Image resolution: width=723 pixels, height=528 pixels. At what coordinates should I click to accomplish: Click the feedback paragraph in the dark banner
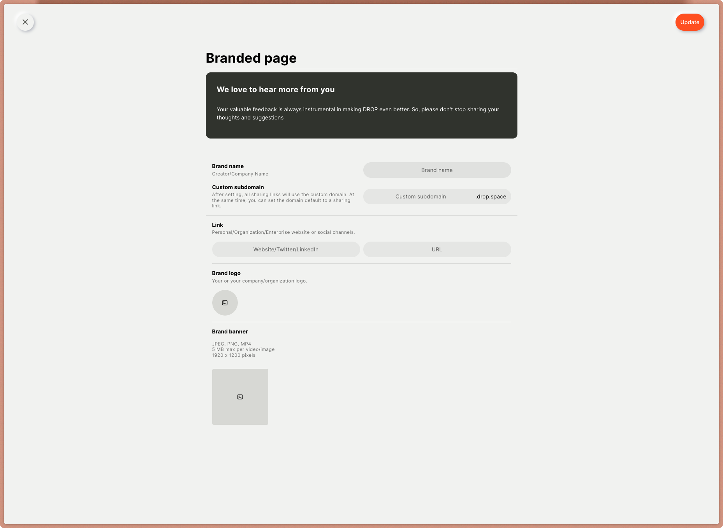tap(358, 114)
